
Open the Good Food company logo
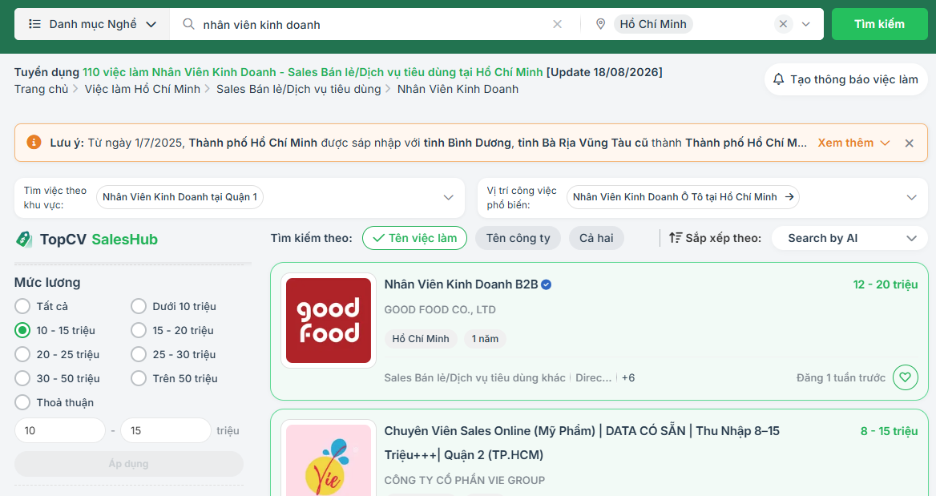point(329,321)
